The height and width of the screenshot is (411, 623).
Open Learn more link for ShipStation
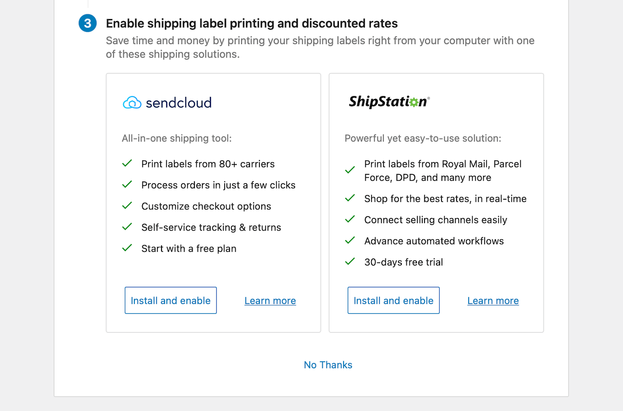(x=493, y=301)
